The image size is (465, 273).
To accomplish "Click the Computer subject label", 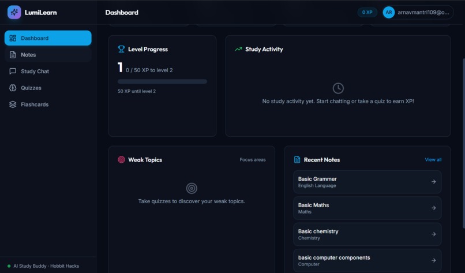I will 309,264.
